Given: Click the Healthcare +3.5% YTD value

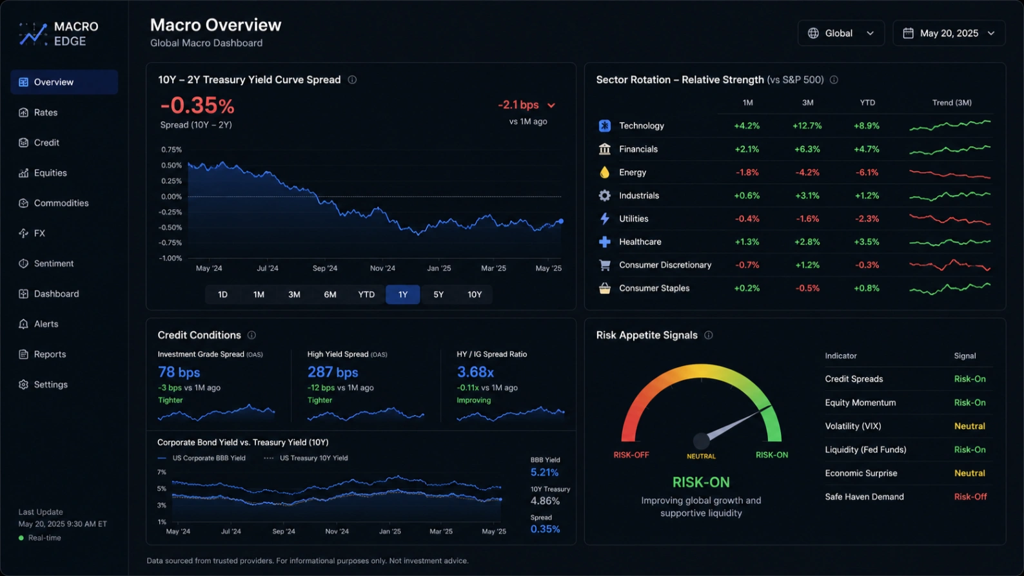Looking at the screenshot, I should coord(867,242).
